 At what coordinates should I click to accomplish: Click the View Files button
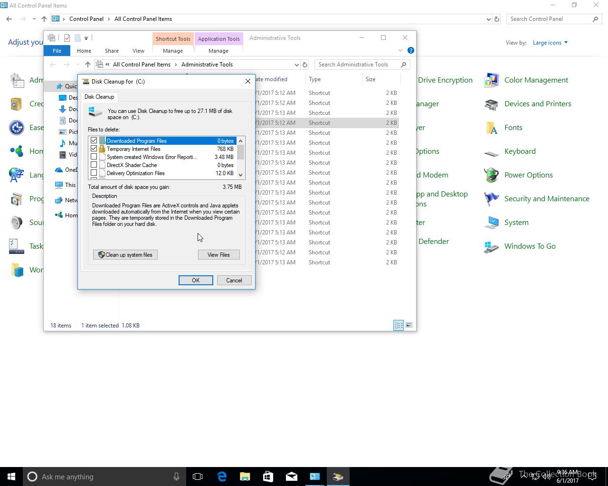coord(218,254)
